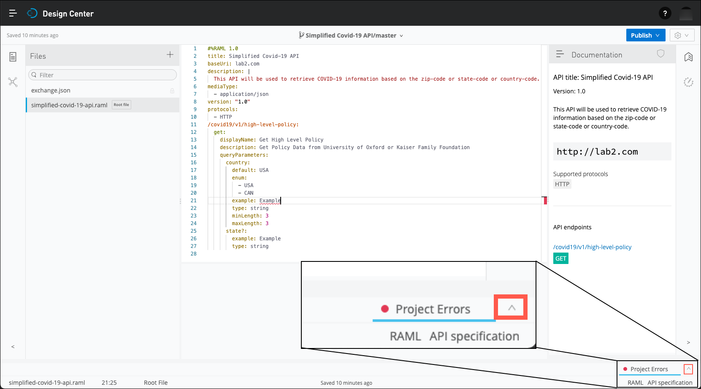
Task: Open the /covid19/v1/high-level-policy endpoint link
Action: point(592,247)
